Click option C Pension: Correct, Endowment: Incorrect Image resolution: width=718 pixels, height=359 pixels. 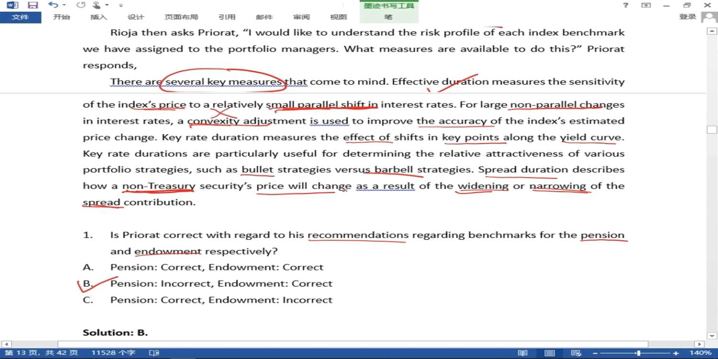pyautogui.click(x=221, y=300)
